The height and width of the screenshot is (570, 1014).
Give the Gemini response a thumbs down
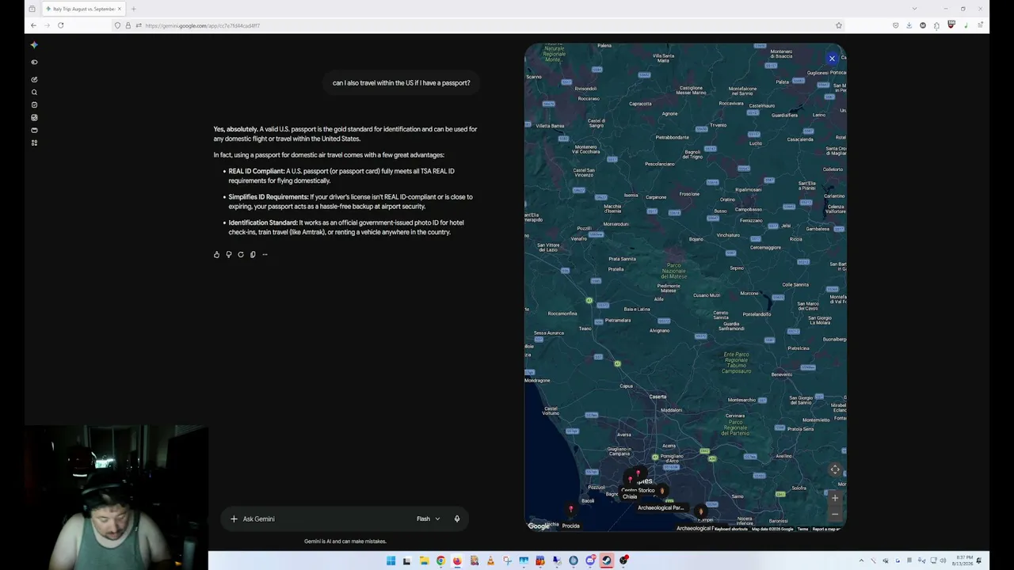click(228, 254)
